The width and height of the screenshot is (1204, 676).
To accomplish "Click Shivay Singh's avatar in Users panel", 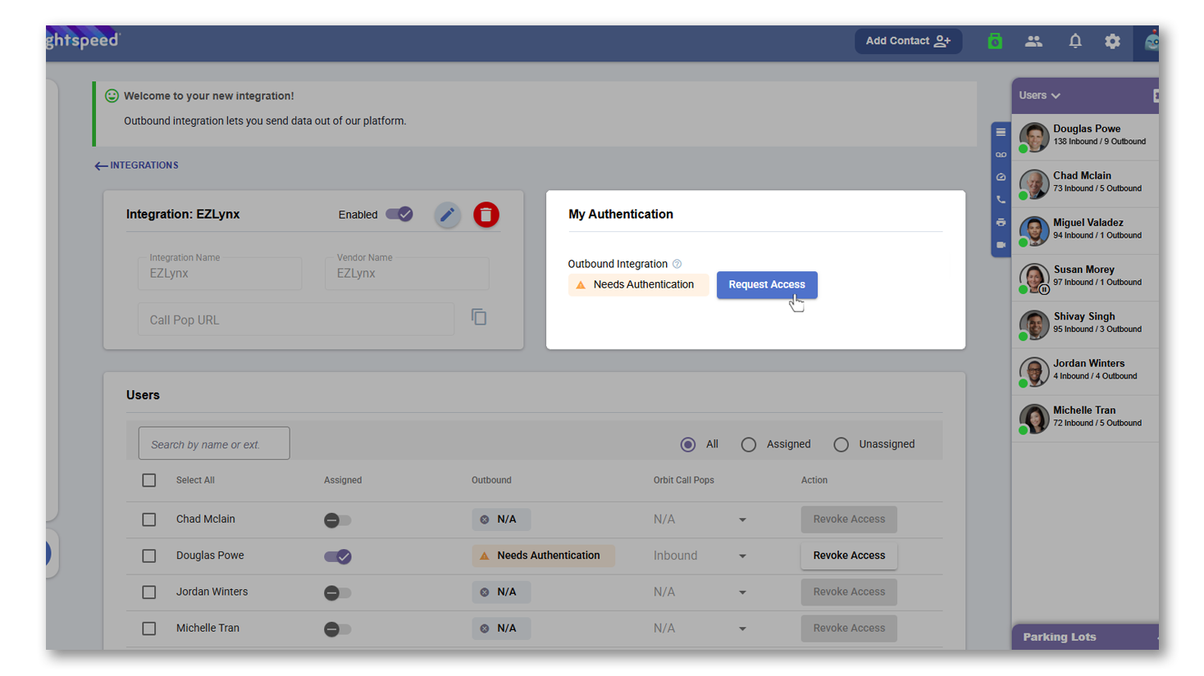I will [x=1034, y=324].
